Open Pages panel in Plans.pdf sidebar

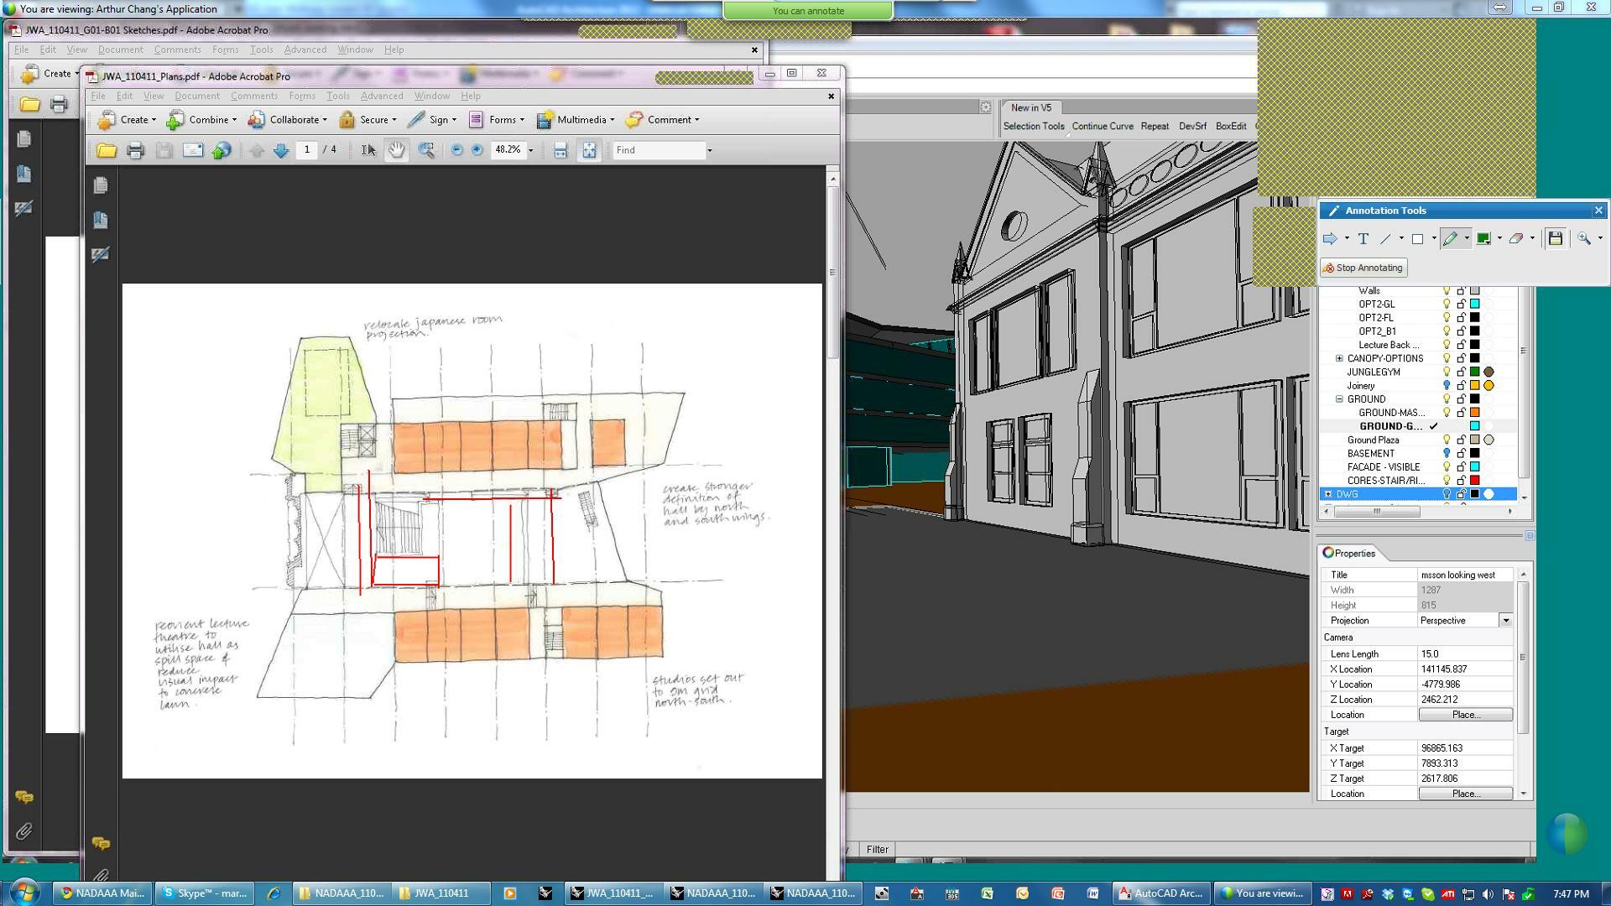tap(101, 185)
